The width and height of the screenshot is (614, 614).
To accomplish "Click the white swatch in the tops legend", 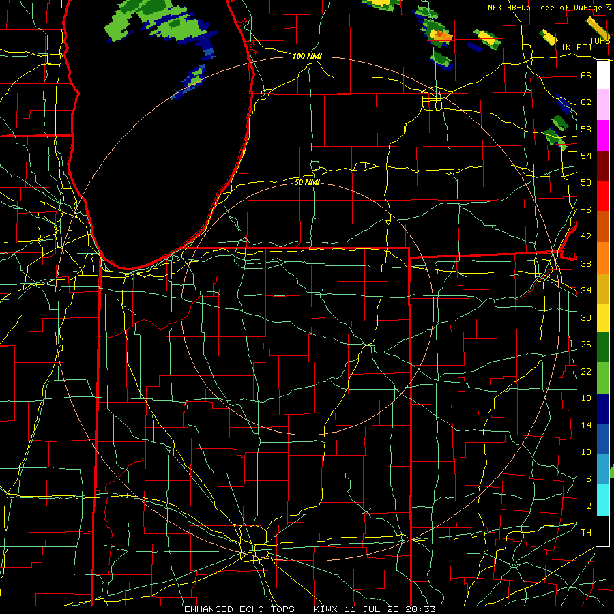I will point(602,75).
